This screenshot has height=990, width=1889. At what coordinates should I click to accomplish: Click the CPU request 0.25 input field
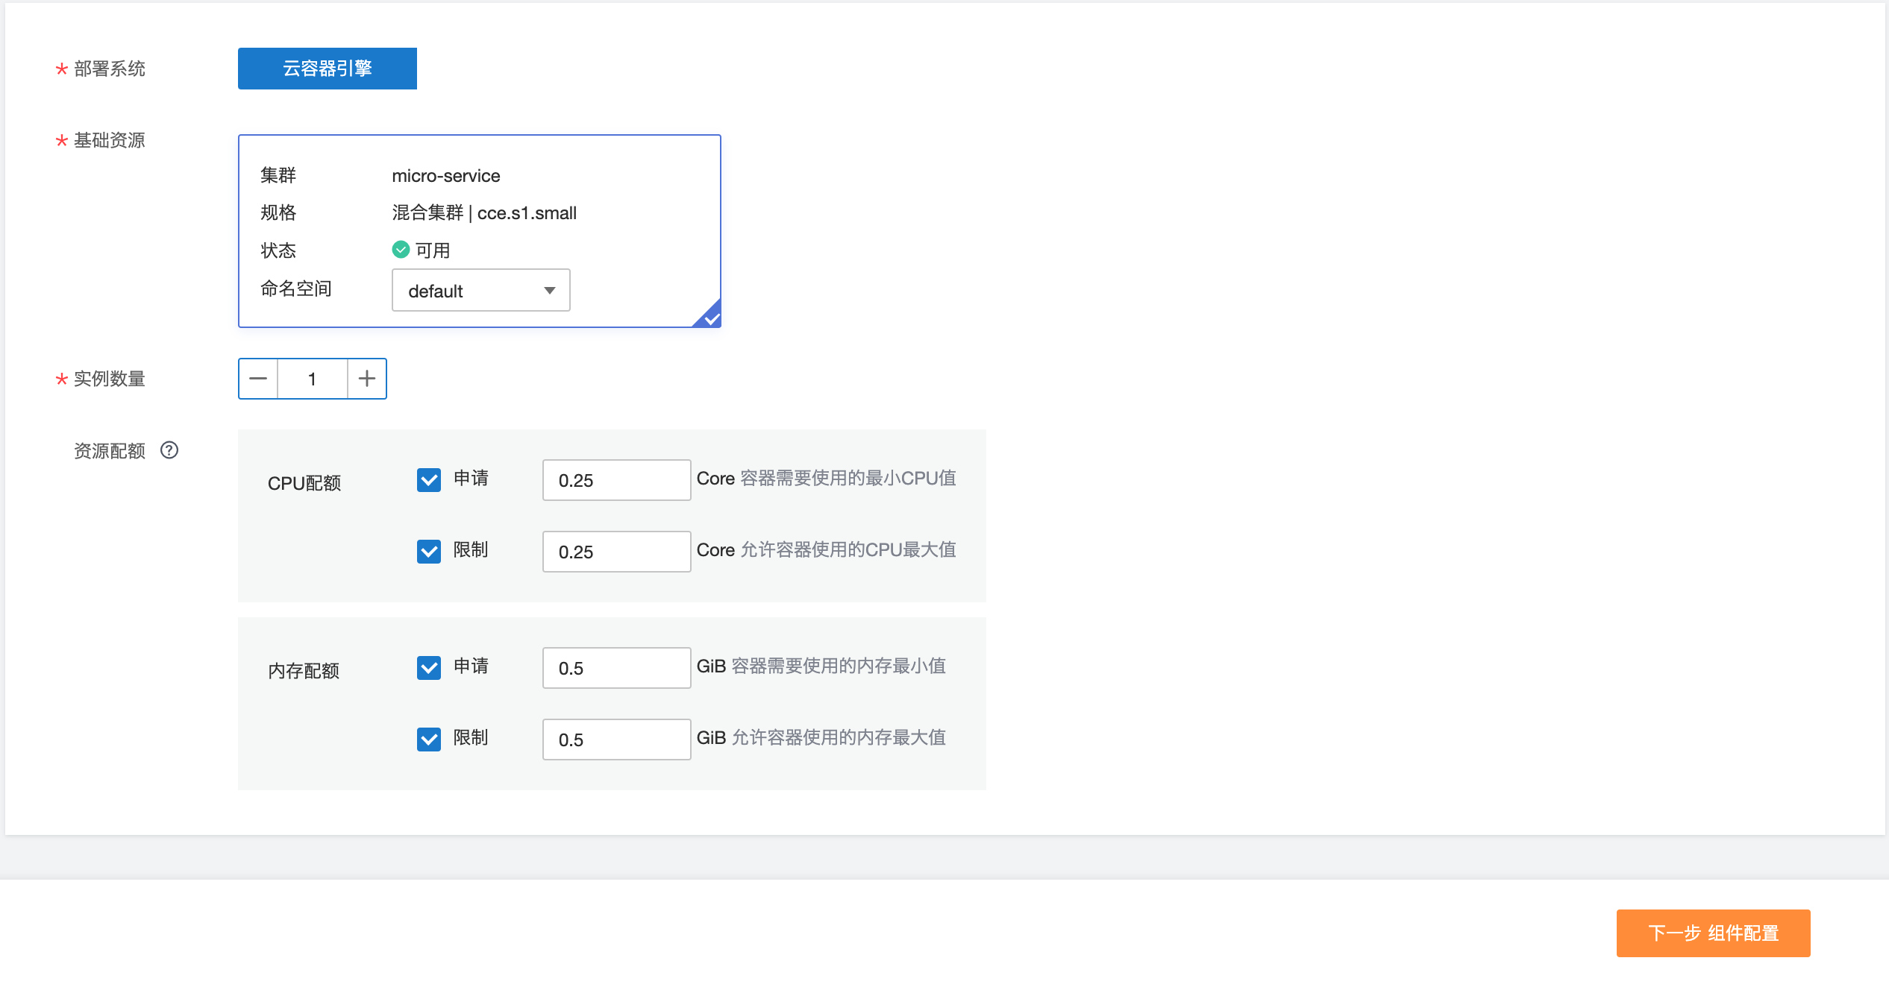pos(616,480)
